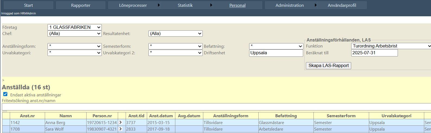Expand Statistik submenu arrow
The width and height of the screenshot is (431, 133).
[x=211, y=5]
